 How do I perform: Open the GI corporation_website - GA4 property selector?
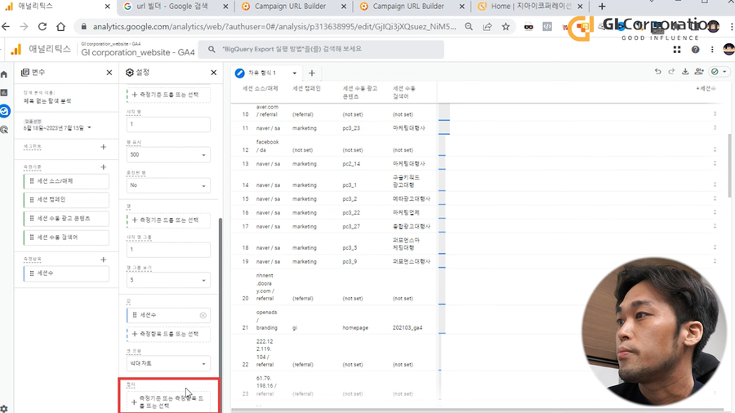138,50
